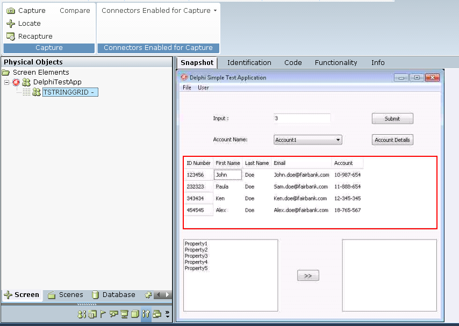This screenshot has height=326, width=459.
Task: Collapse the DelphiTestApp tree node
Action: point(7,82)
